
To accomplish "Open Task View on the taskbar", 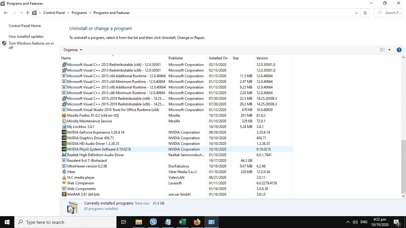I will 124,222.
